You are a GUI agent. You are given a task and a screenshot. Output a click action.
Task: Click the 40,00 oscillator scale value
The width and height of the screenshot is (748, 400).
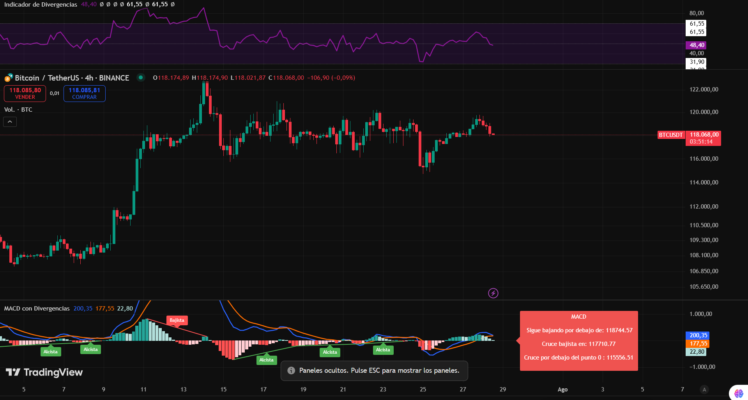(697, 53)
